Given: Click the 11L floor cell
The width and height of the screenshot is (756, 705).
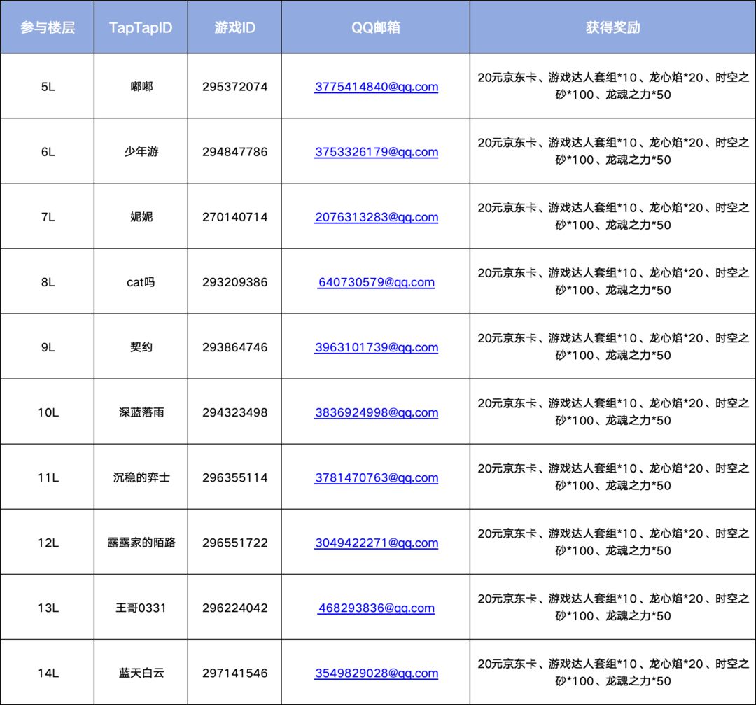Looking at the screenshot, I should coord(48,477).
